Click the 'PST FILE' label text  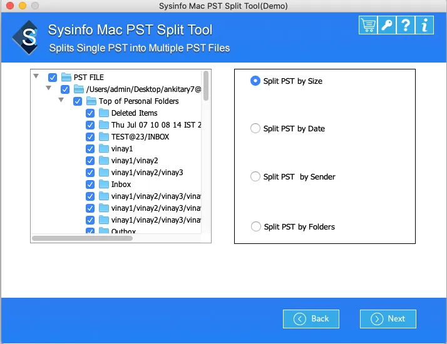89,78
